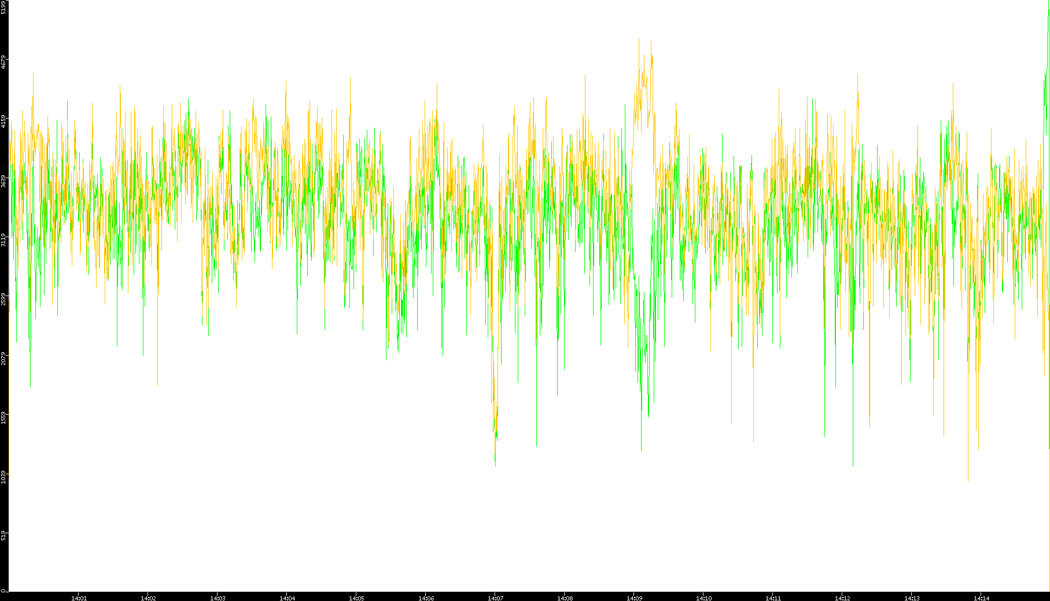Select the 14:03 tick on the time axis

click(218, 598)
